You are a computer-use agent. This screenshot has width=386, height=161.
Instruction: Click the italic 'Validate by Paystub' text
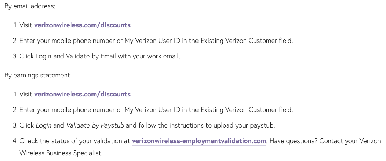(x=95, y=126)
